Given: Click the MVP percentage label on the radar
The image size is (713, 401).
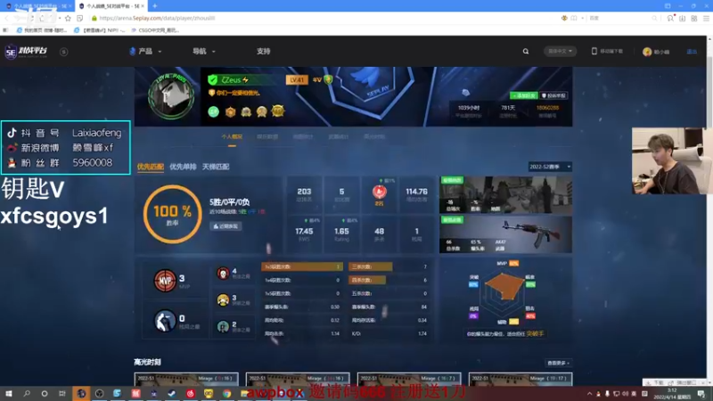Looking at the screenshot, I should (x=507, y=263).
